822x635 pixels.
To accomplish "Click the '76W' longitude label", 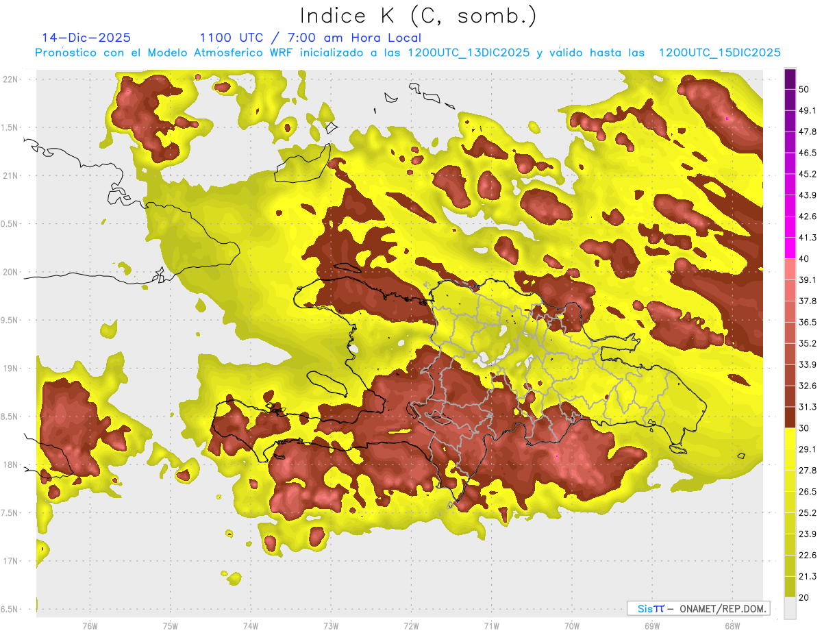I will coord(90,625).
